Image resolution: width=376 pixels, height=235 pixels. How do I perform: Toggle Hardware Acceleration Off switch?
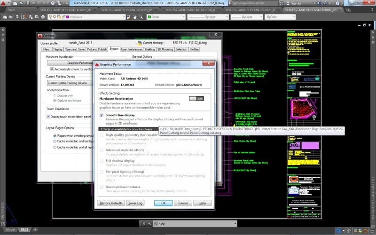pos(196,99)
